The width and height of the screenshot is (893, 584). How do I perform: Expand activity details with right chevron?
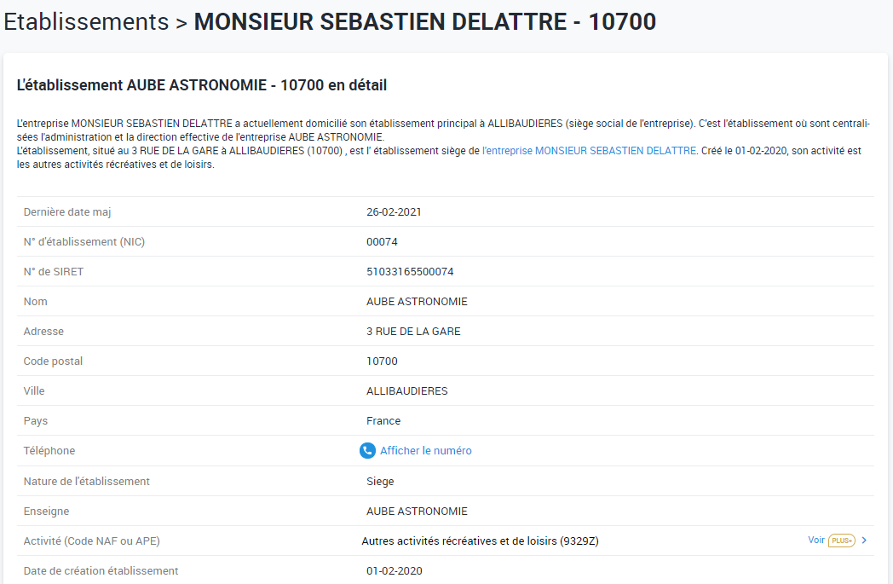point(864,541)
